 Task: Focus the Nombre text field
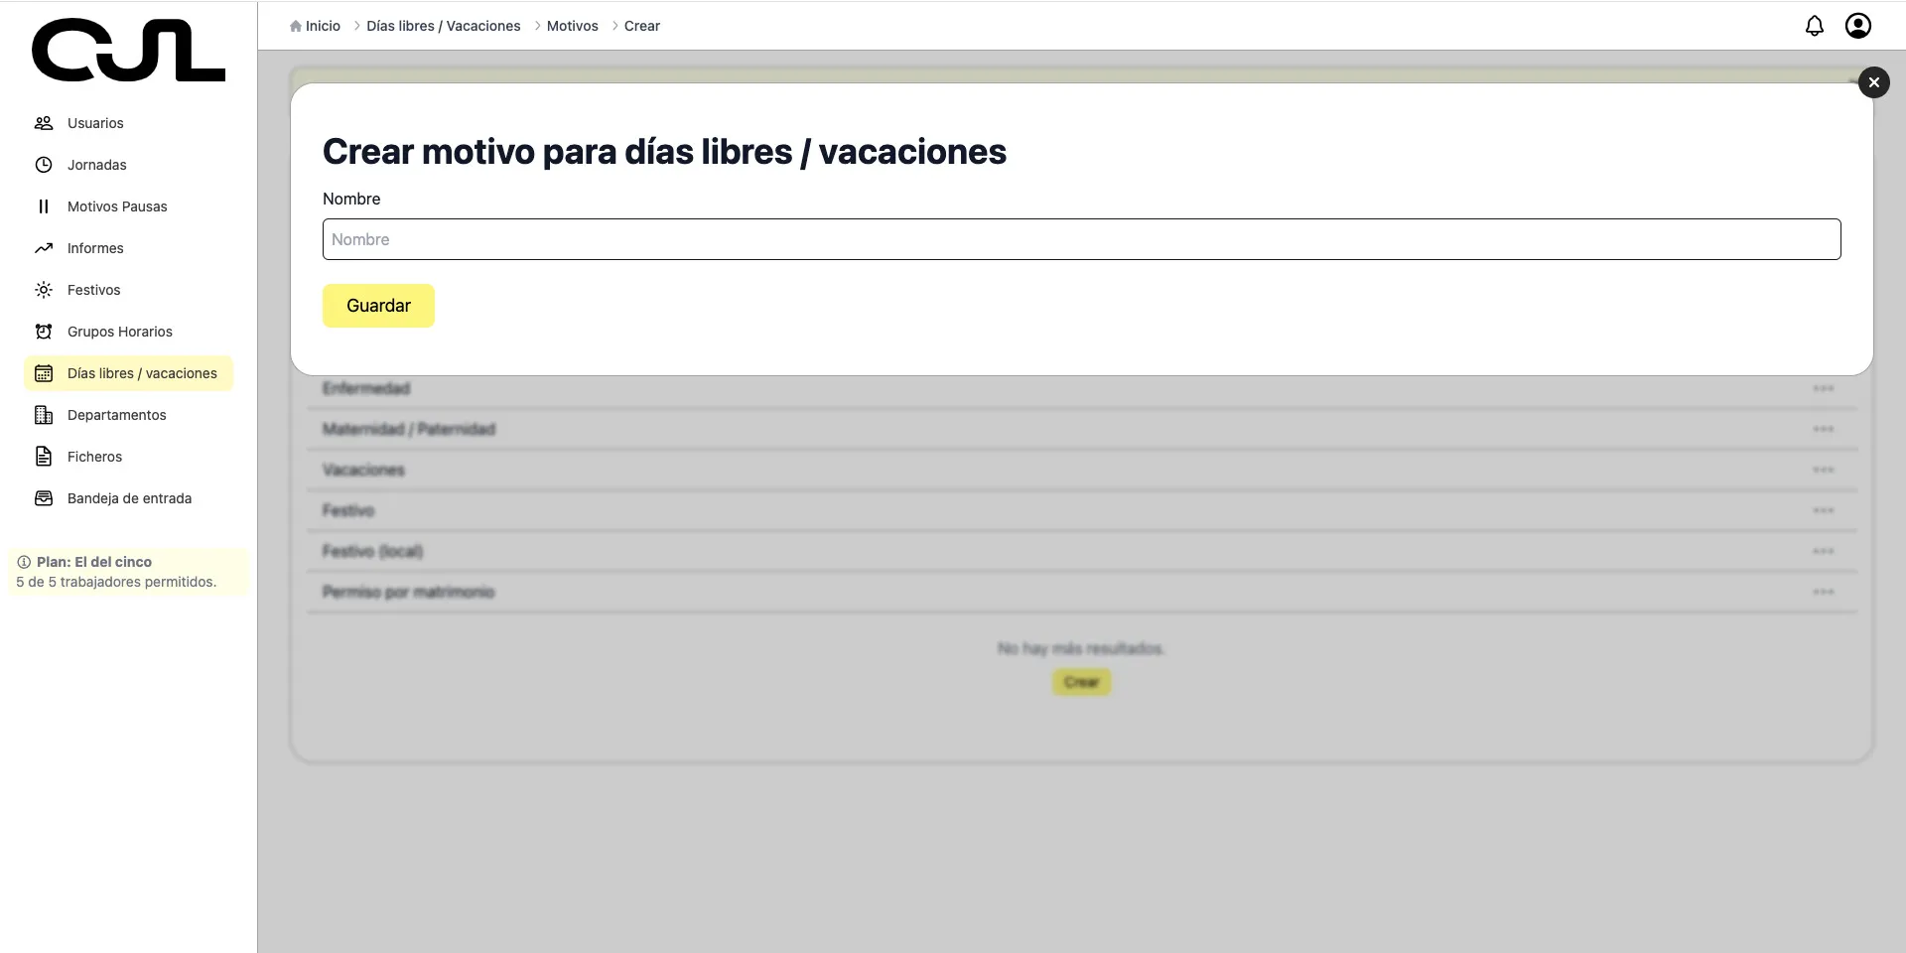[1081, 239]
